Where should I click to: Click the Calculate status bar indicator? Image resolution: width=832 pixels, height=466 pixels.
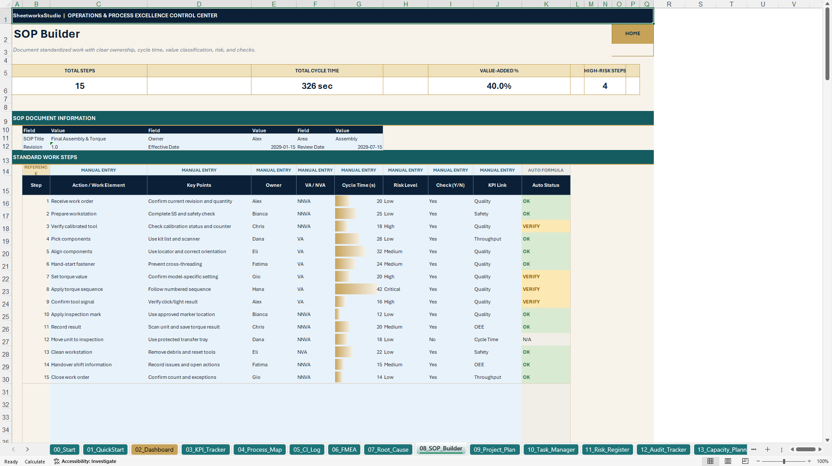(x=35, y=461)
